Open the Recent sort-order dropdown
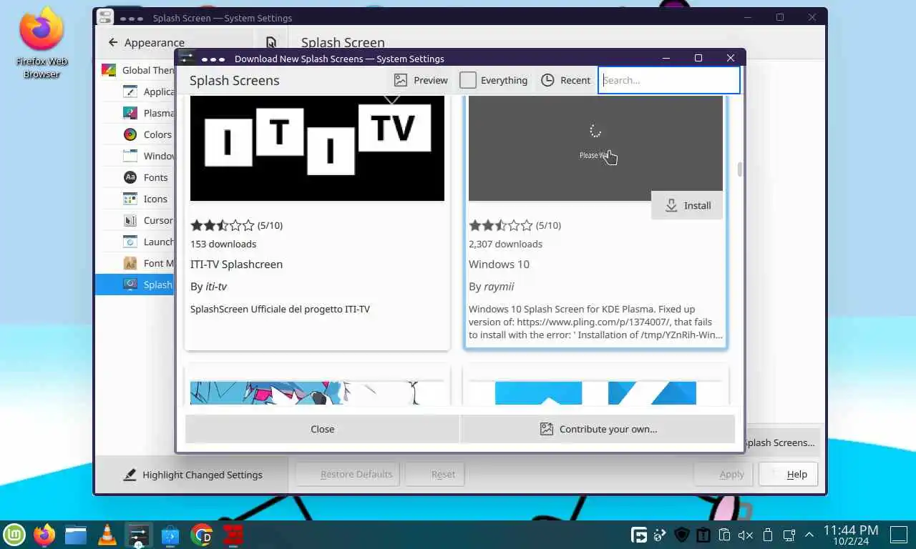 [565, 80]
